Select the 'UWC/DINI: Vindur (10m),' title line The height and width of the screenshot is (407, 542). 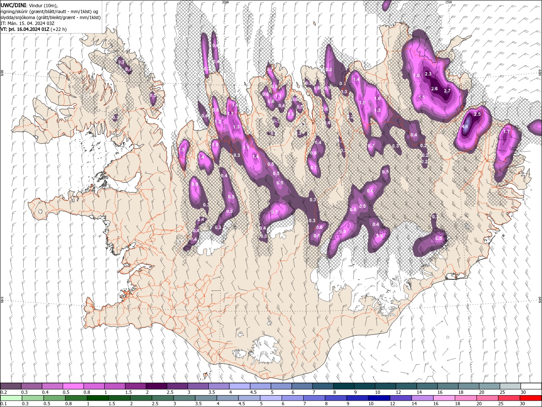pyautogui.click(x=28, y=5)
